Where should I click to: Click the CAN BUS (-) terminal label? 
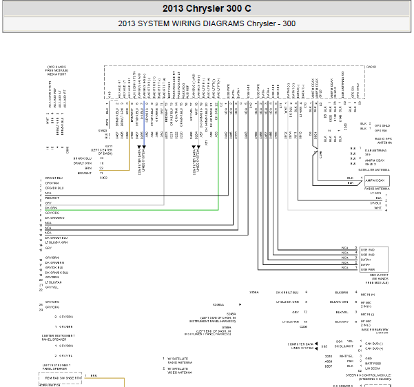pos(374,344)
